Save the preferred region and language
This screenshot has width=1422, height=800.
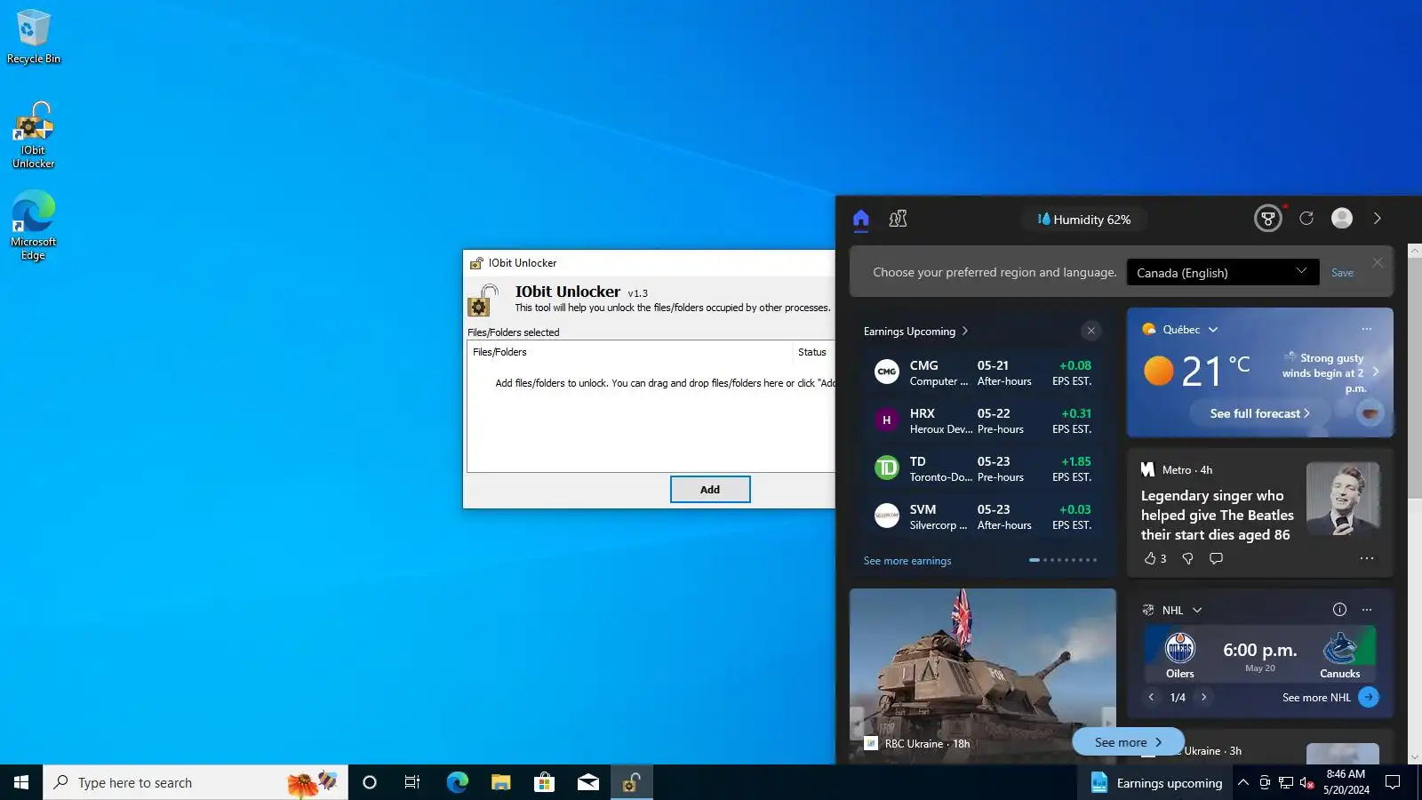[1343, 273]
